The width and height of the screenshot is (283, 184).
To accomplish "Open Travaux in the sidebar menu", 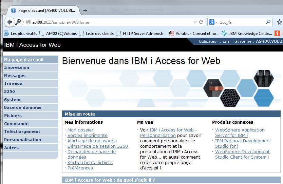I will 31,83.
